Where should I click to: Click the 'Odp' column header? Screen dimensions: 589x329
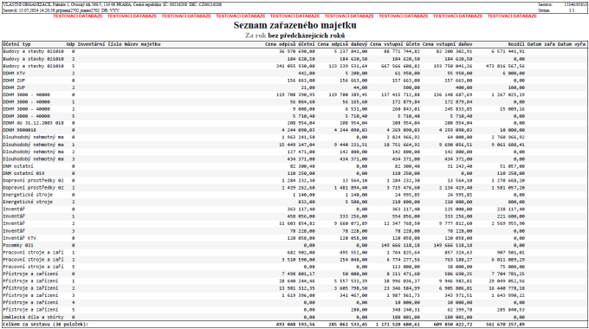[x=71, y=44]
